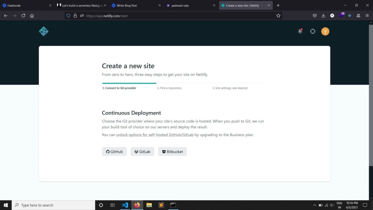Click the Firefox taskbar icon

(137, 205)
